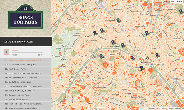
Task: Open the Terms of Use link on map
Action: coord(179,109)
